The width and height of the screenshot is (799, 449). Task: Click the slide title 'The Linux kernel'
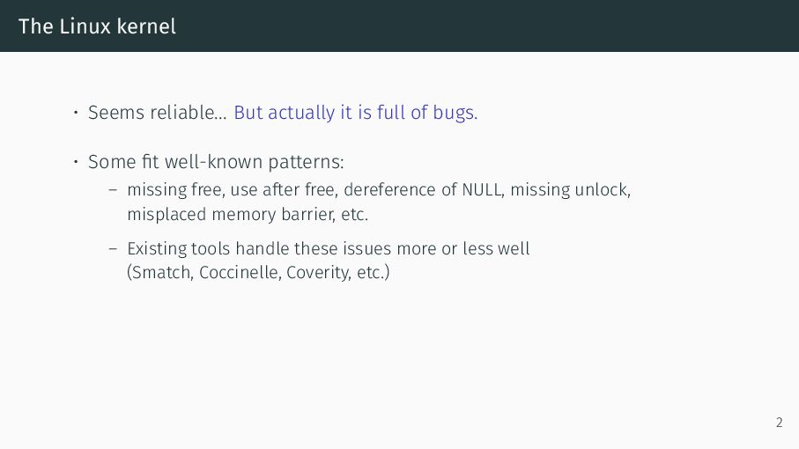tap(97, 26)
